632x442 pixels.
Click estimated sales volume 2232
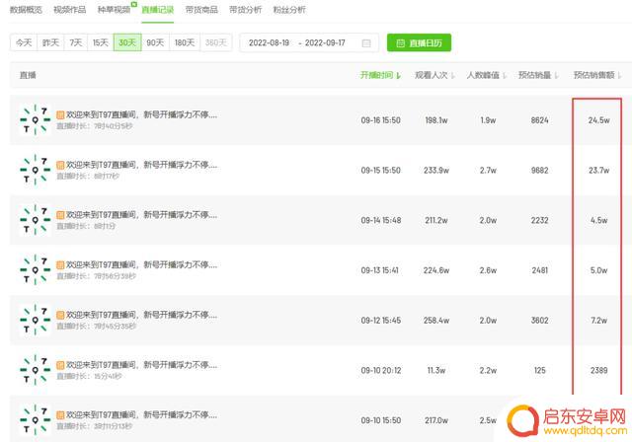540,220
